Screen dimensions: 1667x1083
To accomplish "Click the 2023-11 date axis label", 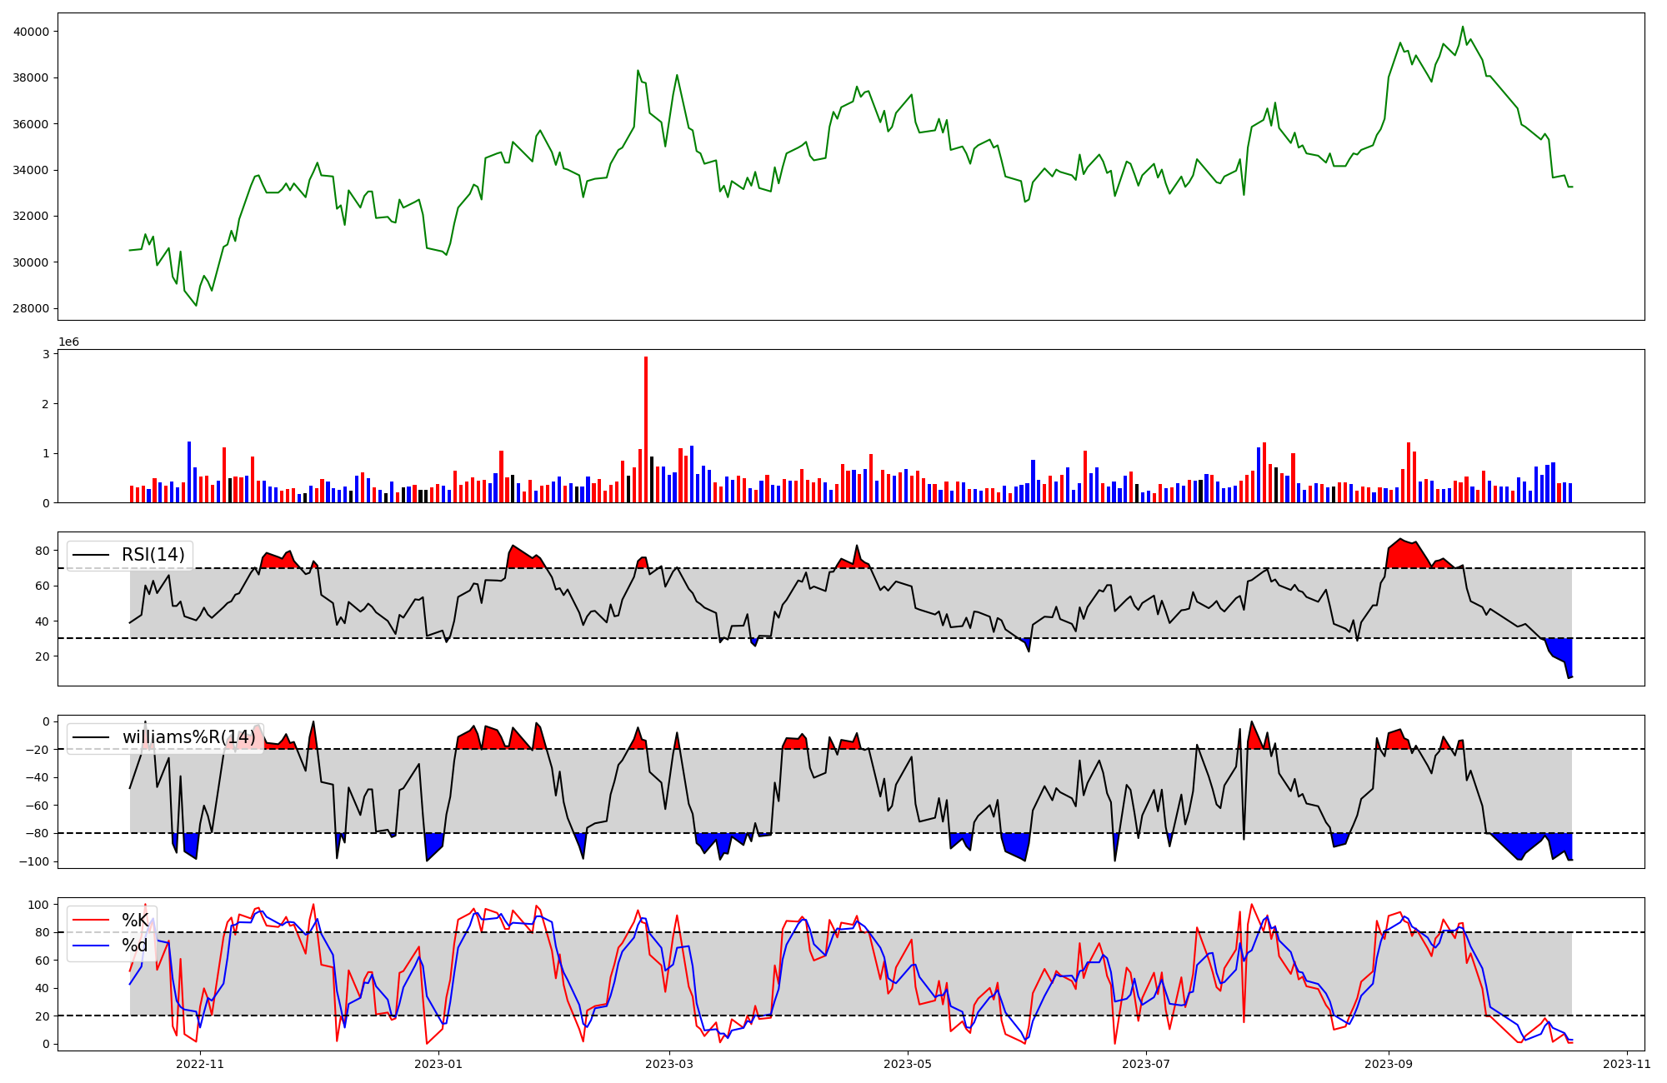I will (x=1626, y=1064).
